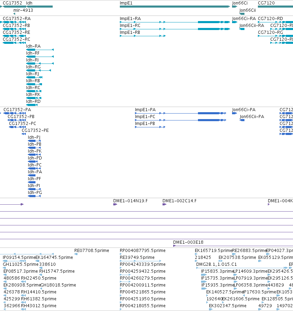The height and width of the screenshot is (311, 293).
Task: Select the DMG2B.1_1.015.C1 feature label
Action: (217, 264)
